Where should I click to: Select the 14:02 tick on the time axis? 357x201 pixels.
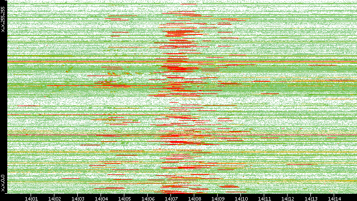[54, 198]
